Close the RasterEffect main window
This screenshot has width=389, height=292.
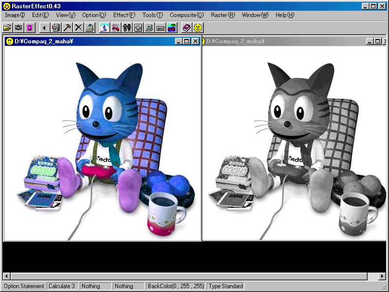coord(382,6)
